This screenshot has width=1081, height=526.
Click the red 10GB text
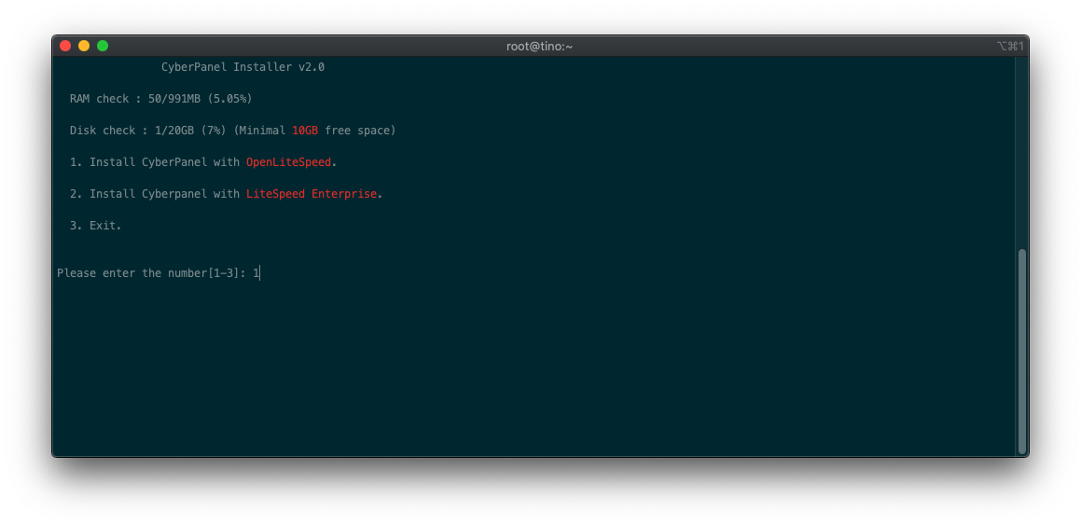pyautogui.click(x=305, y=131)
